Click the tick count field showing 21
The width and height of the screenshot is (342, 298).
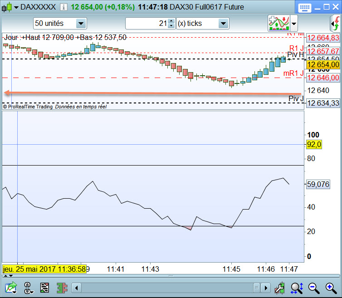(x=147, y=23)
